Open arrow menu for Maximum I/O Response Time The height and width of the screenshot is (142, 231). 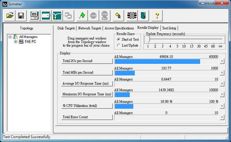(222, 94)
